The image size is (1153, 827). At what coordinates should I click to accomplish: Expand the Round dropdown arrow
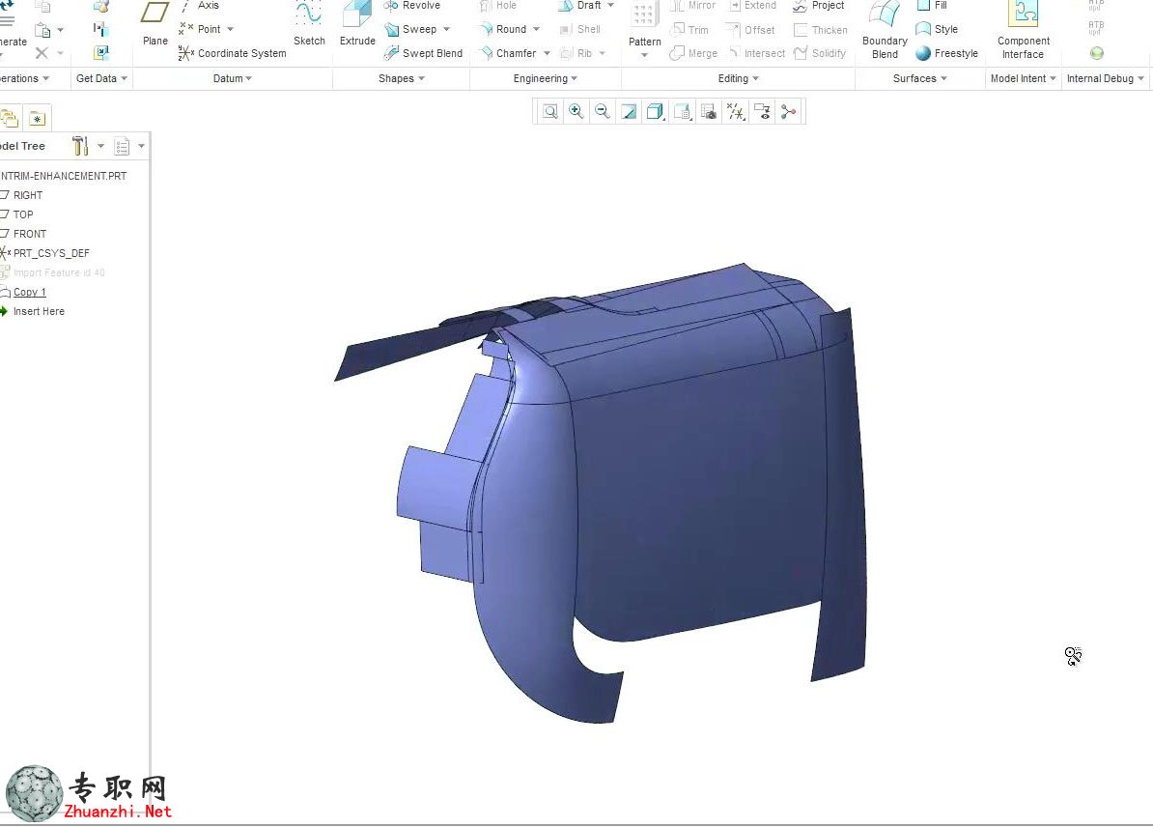point(536,29)
